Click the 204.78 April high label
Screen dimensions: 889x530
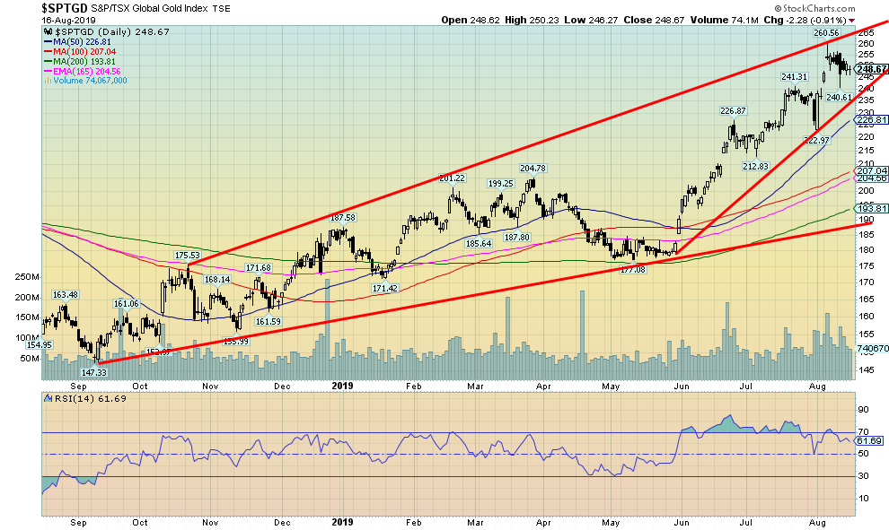coord(533,168)
